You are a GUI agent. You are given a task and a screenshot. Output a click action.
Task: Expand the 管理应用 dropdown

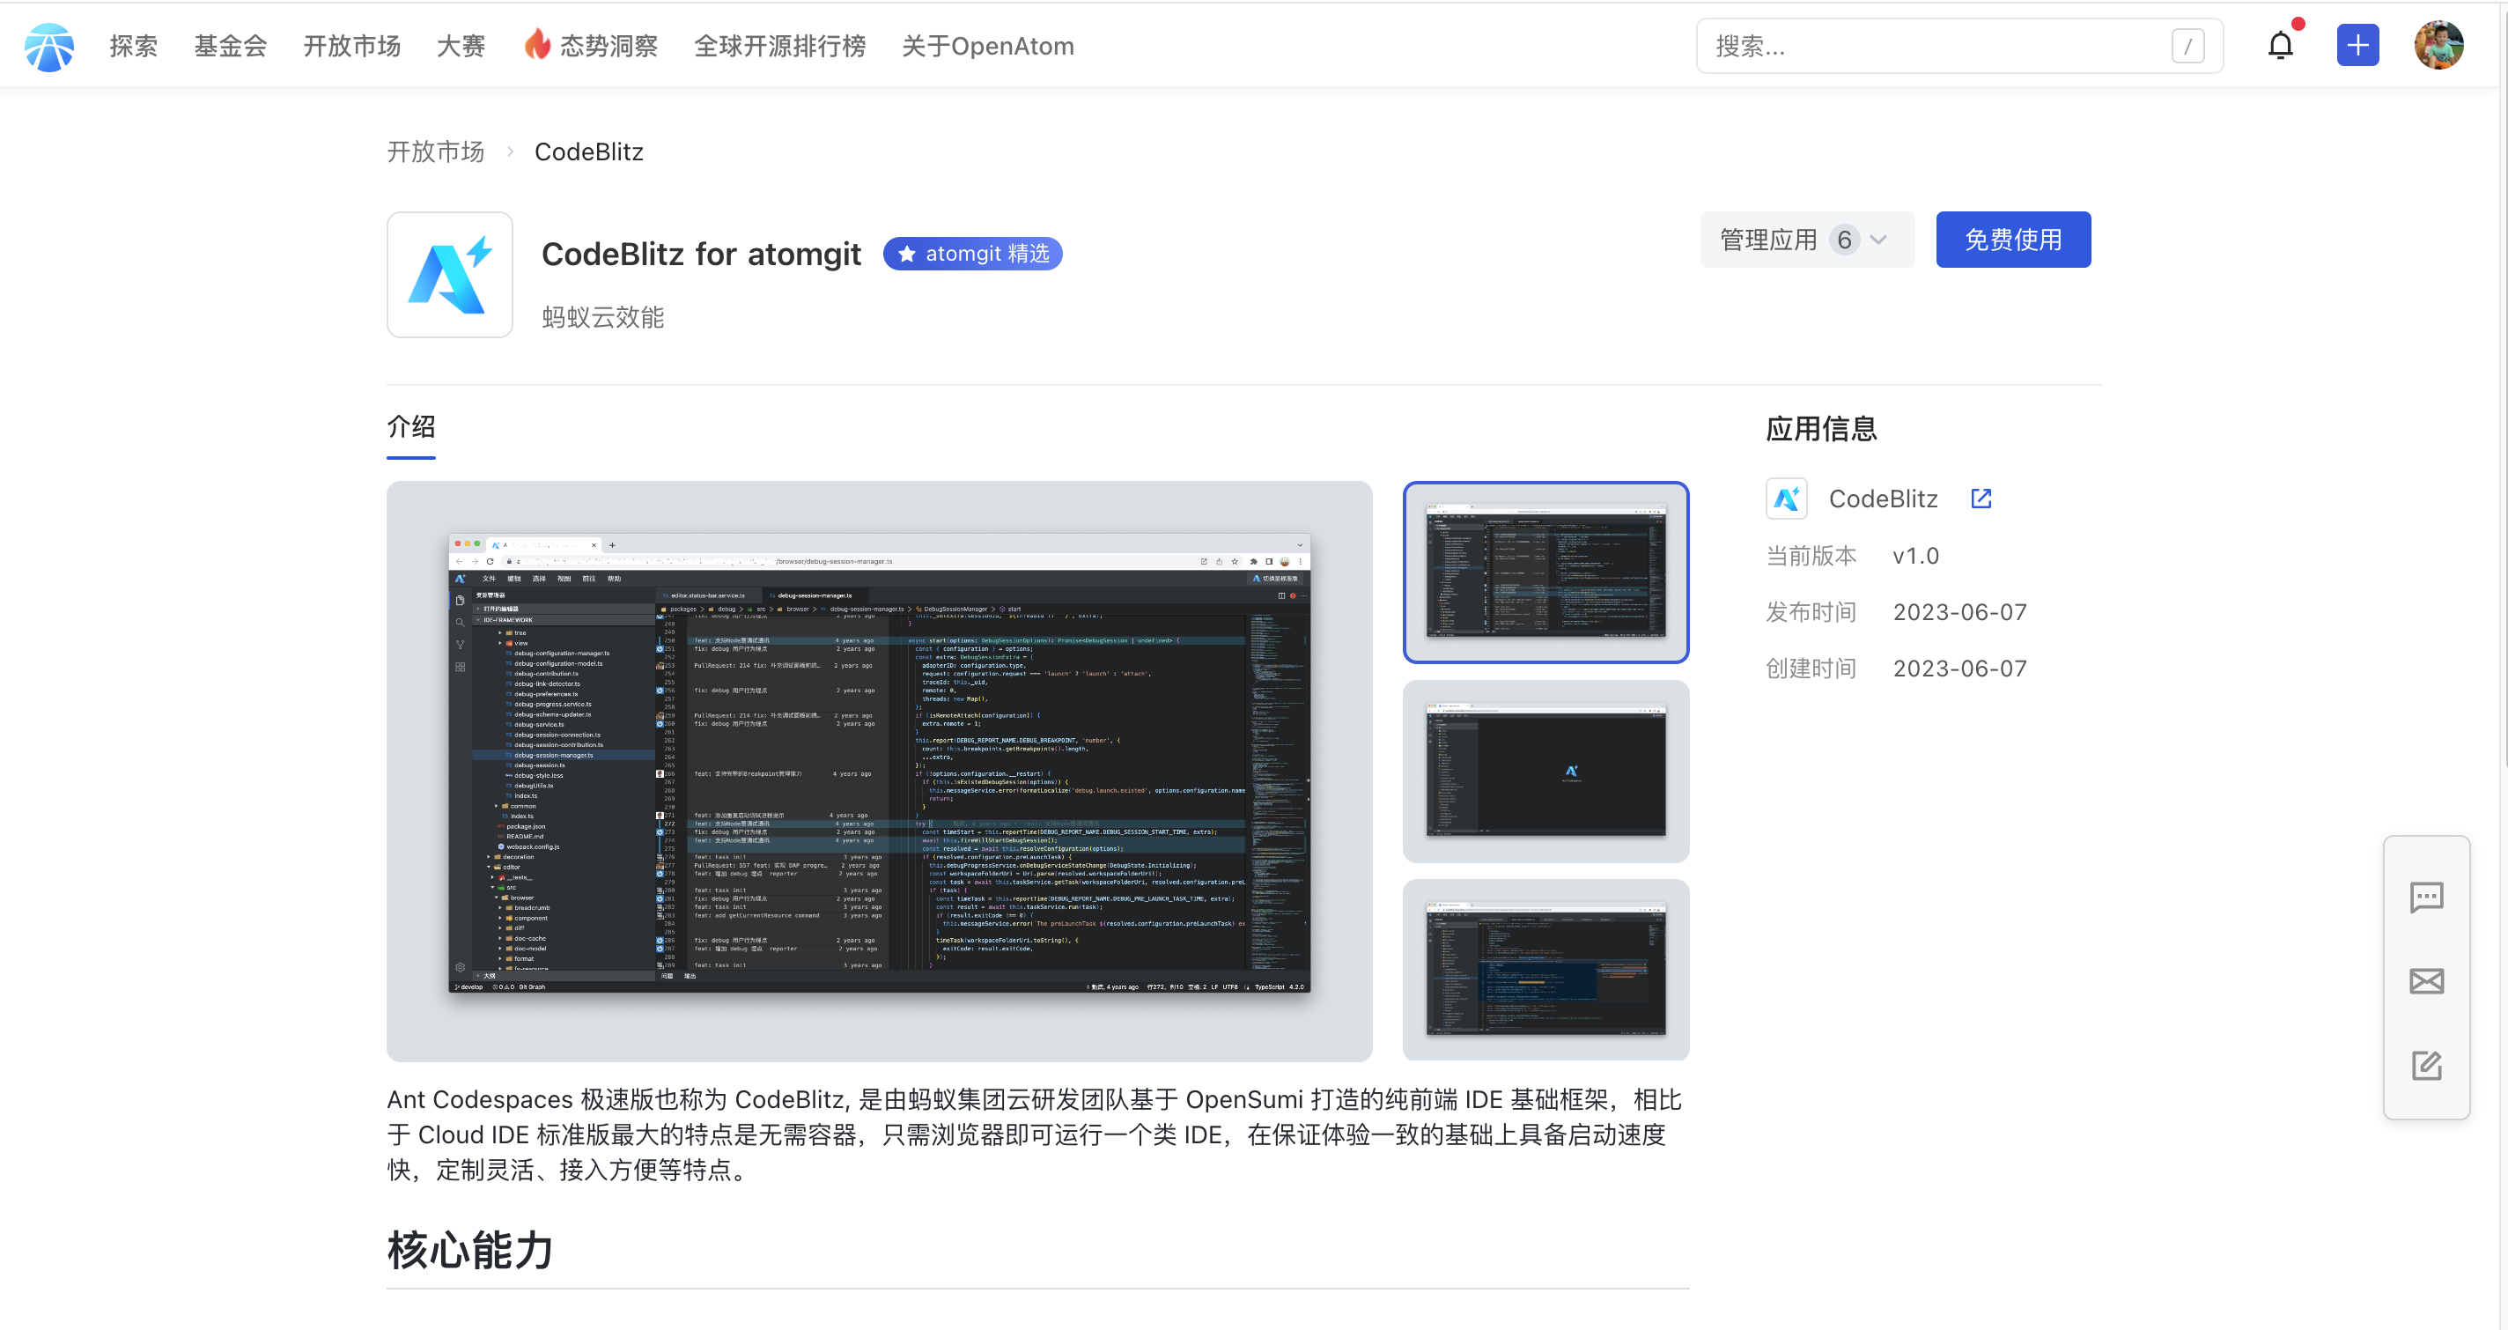1807,240
